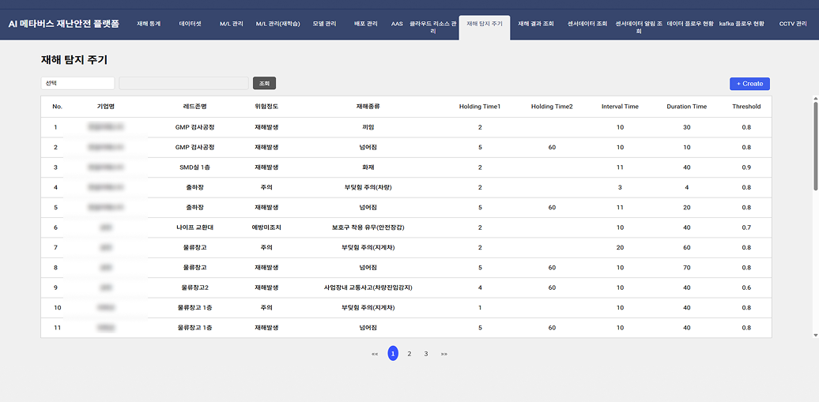Click the Holding Time1 column header
This screenshot has width=819, height=402.
click(x=480, y=107)
